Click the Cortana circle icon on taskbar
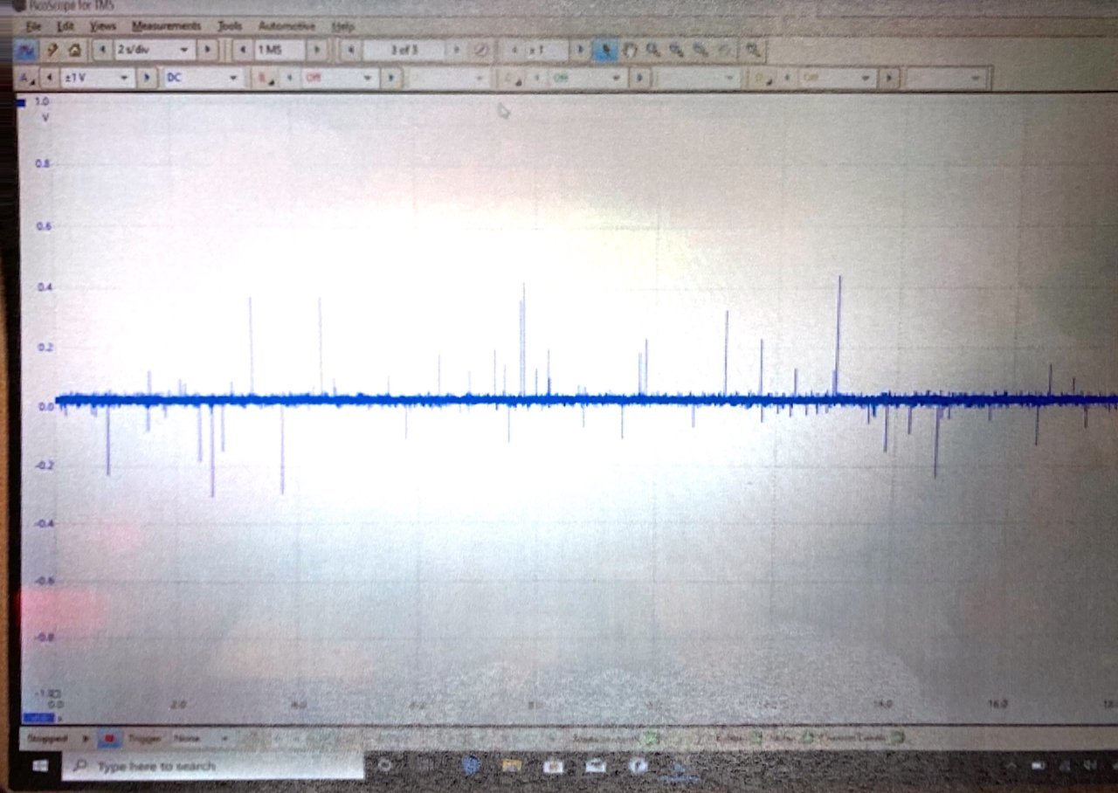This screenshot has width=1118, height=793. 384,766
